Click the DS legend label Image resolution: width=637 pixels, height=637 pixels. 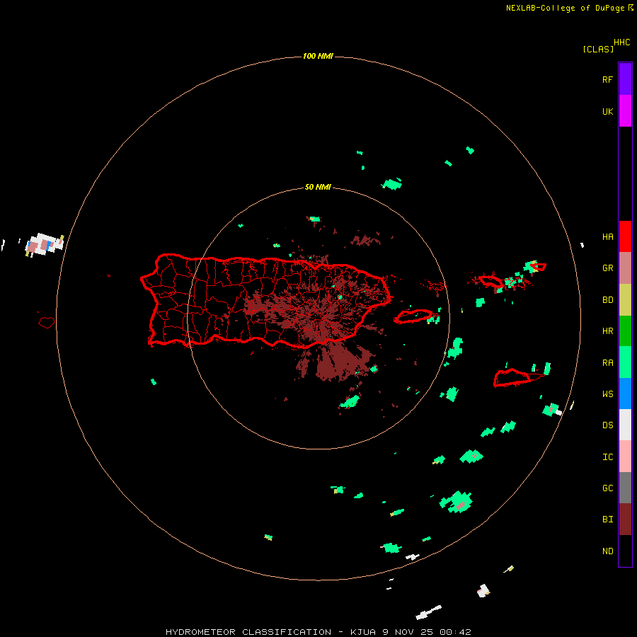[607, 425]
